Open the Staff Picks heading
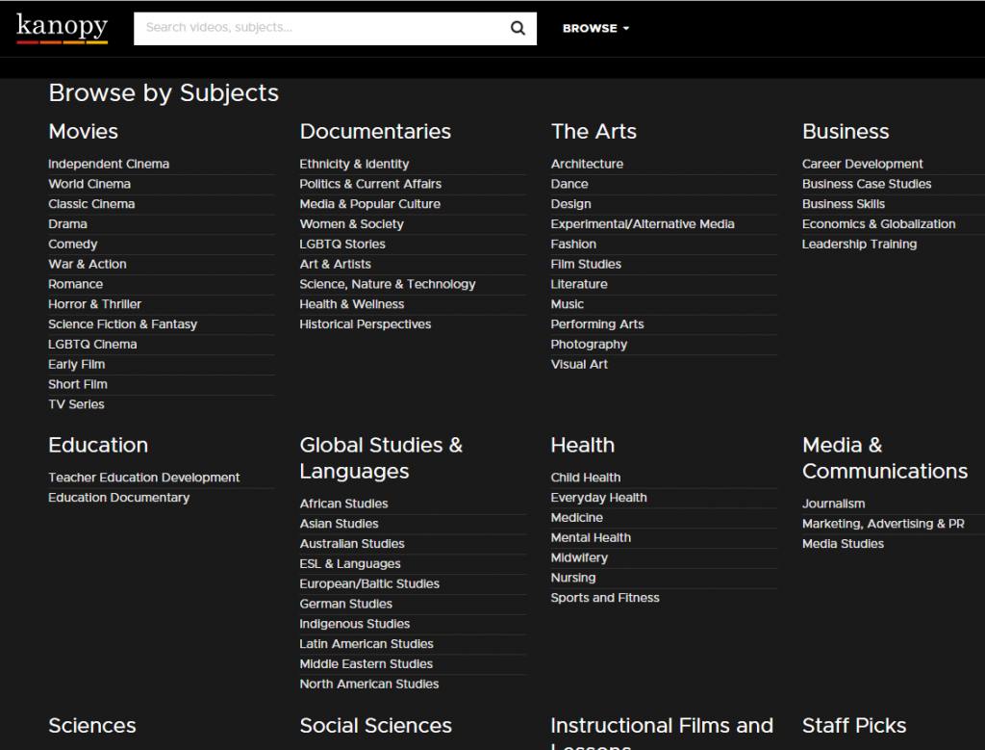985x750 pixels. point(854,726)
